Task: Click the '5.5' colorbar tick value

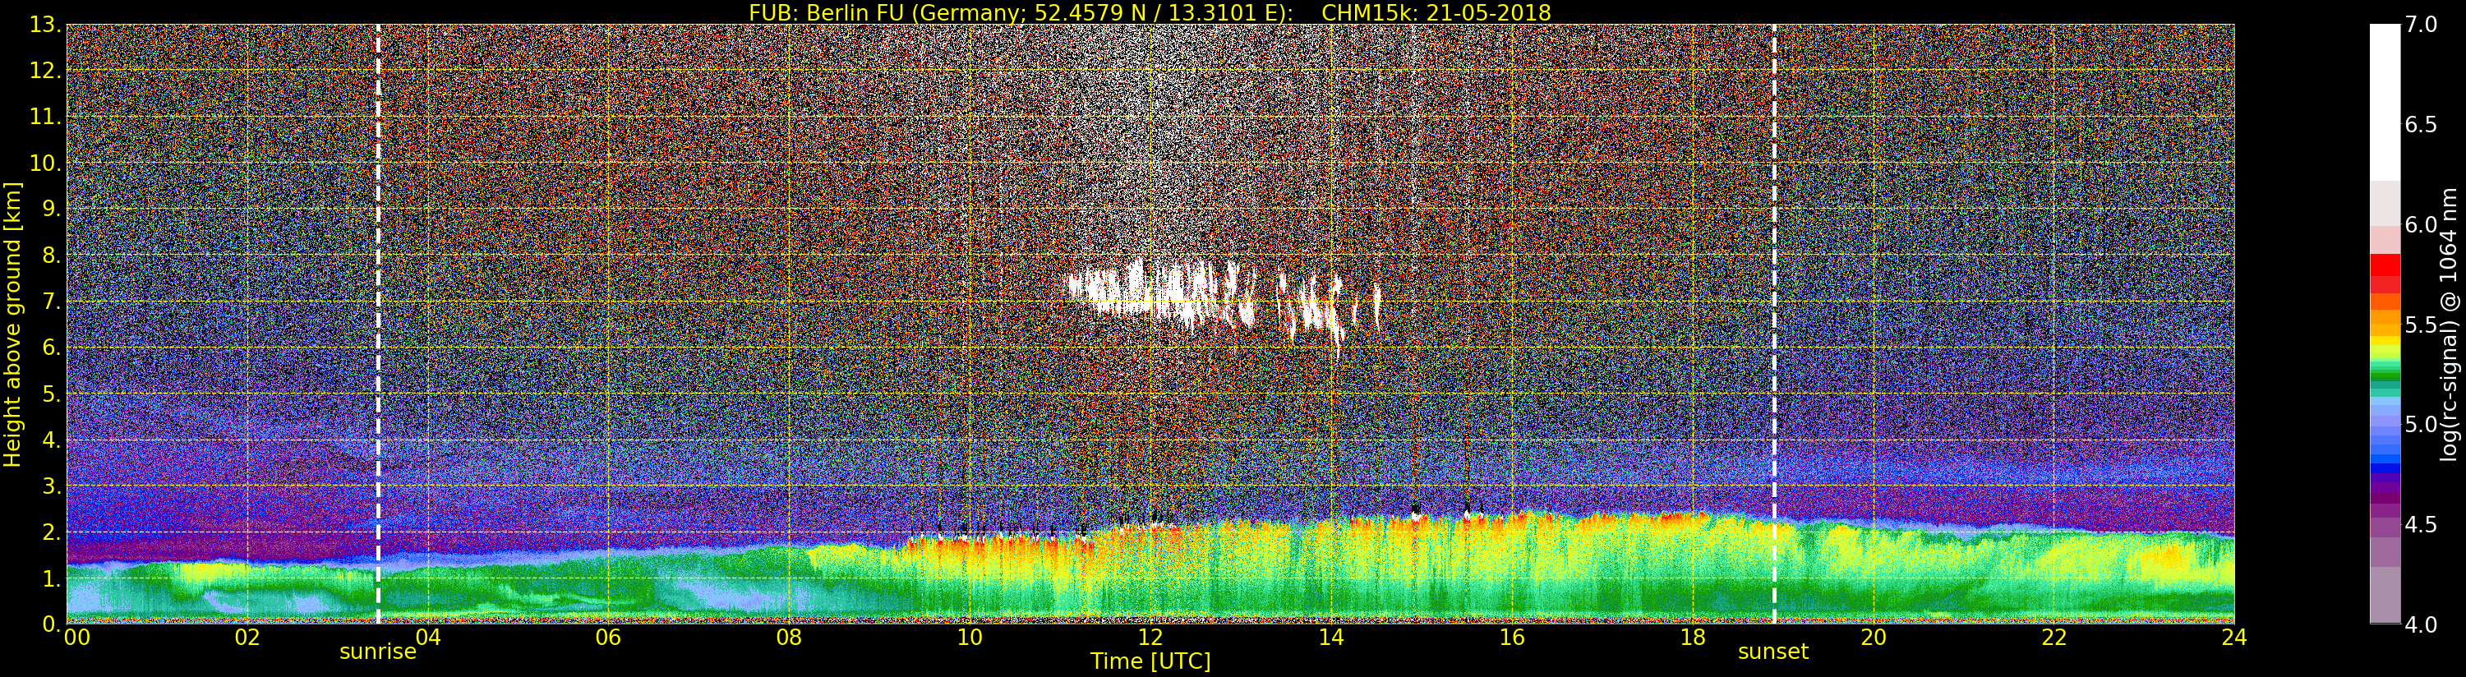Action: click(x=2422, y=325)
